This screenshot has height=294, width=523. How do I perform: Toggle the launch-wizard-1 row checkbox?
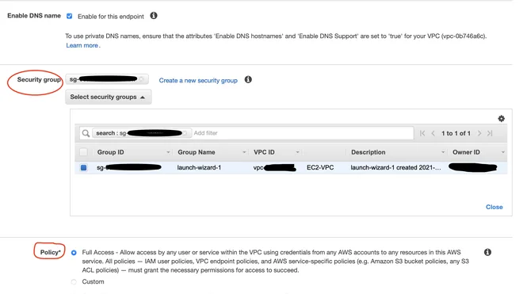[x=84, y=167]
